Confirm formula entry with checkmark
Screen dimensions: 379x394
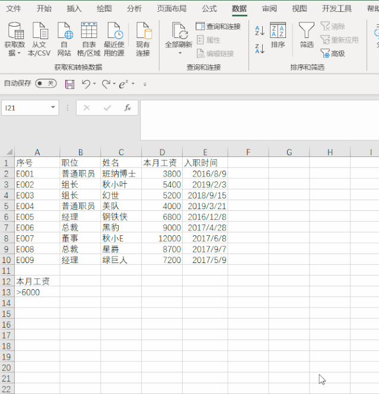coord(107,108)
